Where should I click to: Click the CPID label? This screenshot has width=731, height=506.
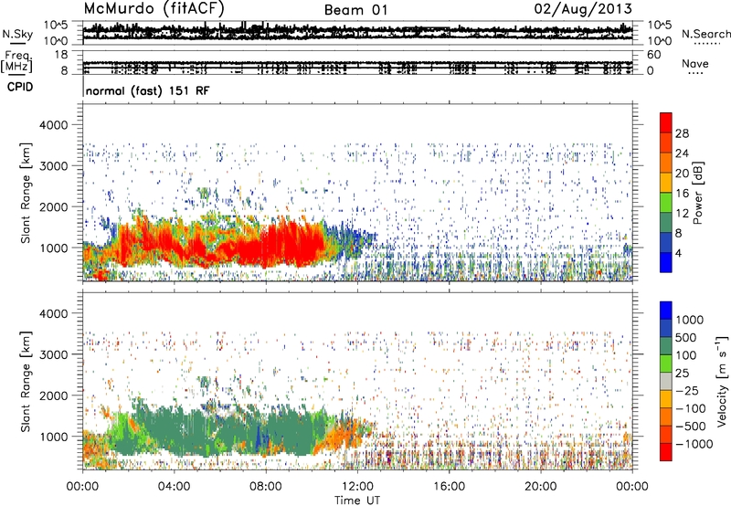pyautogui.click(x=20, y=87)
